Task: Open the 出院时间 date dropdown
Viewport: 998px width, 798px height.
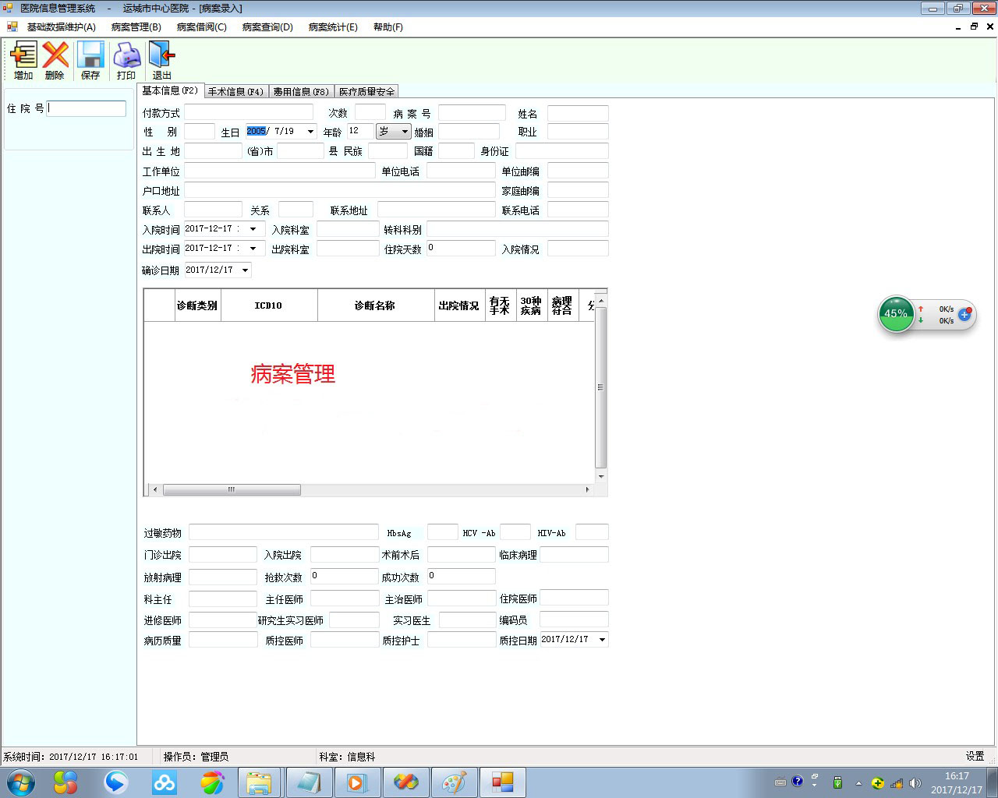Action: [253, 249]
